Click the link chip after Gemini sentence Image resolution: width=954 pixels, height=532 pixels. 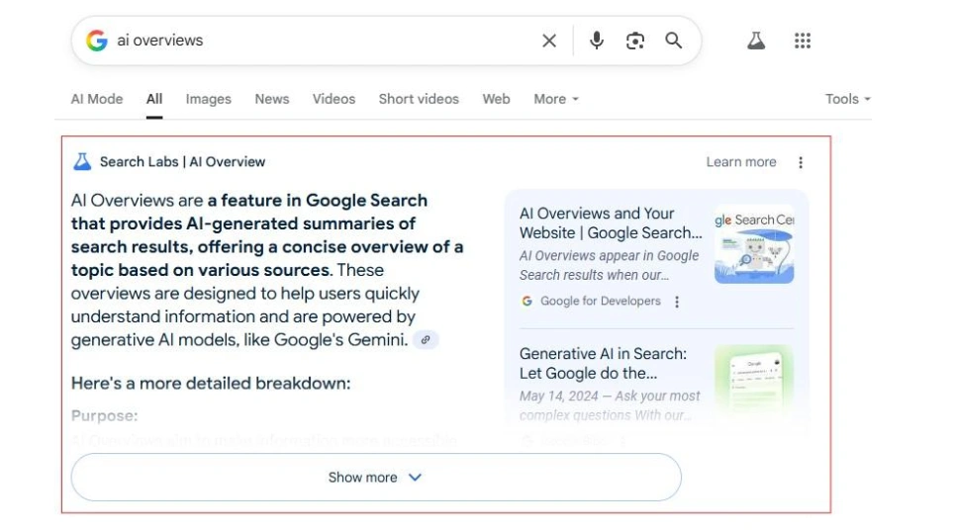[x=426, y=340]
